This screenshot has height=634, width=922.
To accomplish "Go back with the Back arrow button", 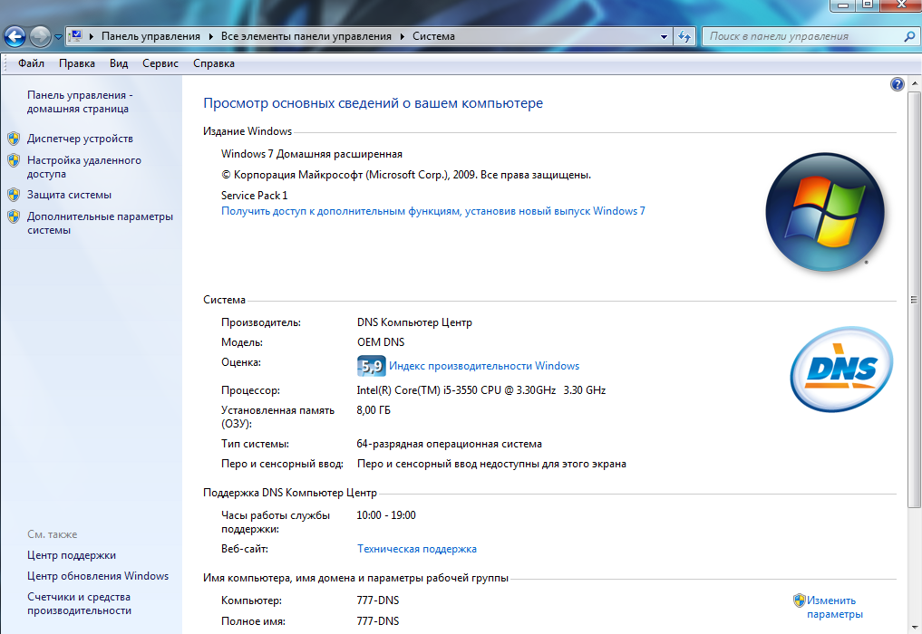I will [x=15, y=36].
